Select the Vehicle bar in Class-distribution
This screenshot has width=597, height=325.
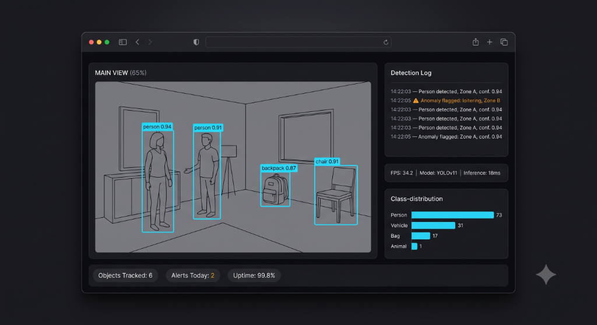click(x=433, y=225)
